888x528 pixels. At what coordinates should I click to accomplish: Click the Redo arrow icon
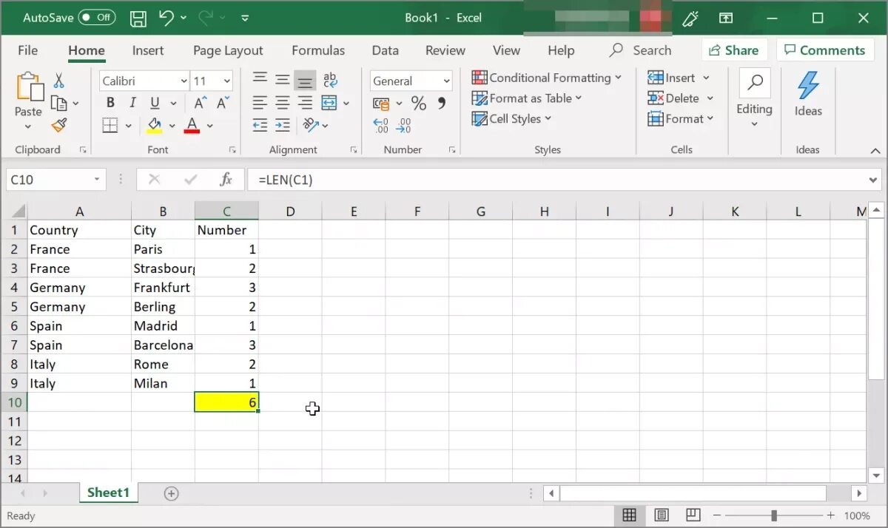point(206,18)
